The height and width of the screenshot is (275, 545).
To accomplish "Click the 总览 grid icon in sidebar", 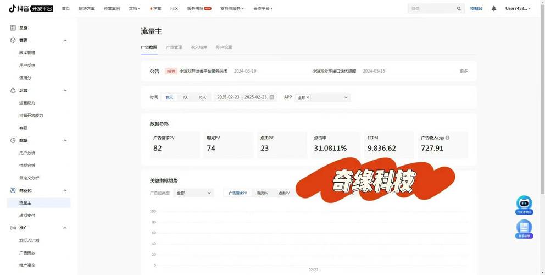I will coord(13,28).
